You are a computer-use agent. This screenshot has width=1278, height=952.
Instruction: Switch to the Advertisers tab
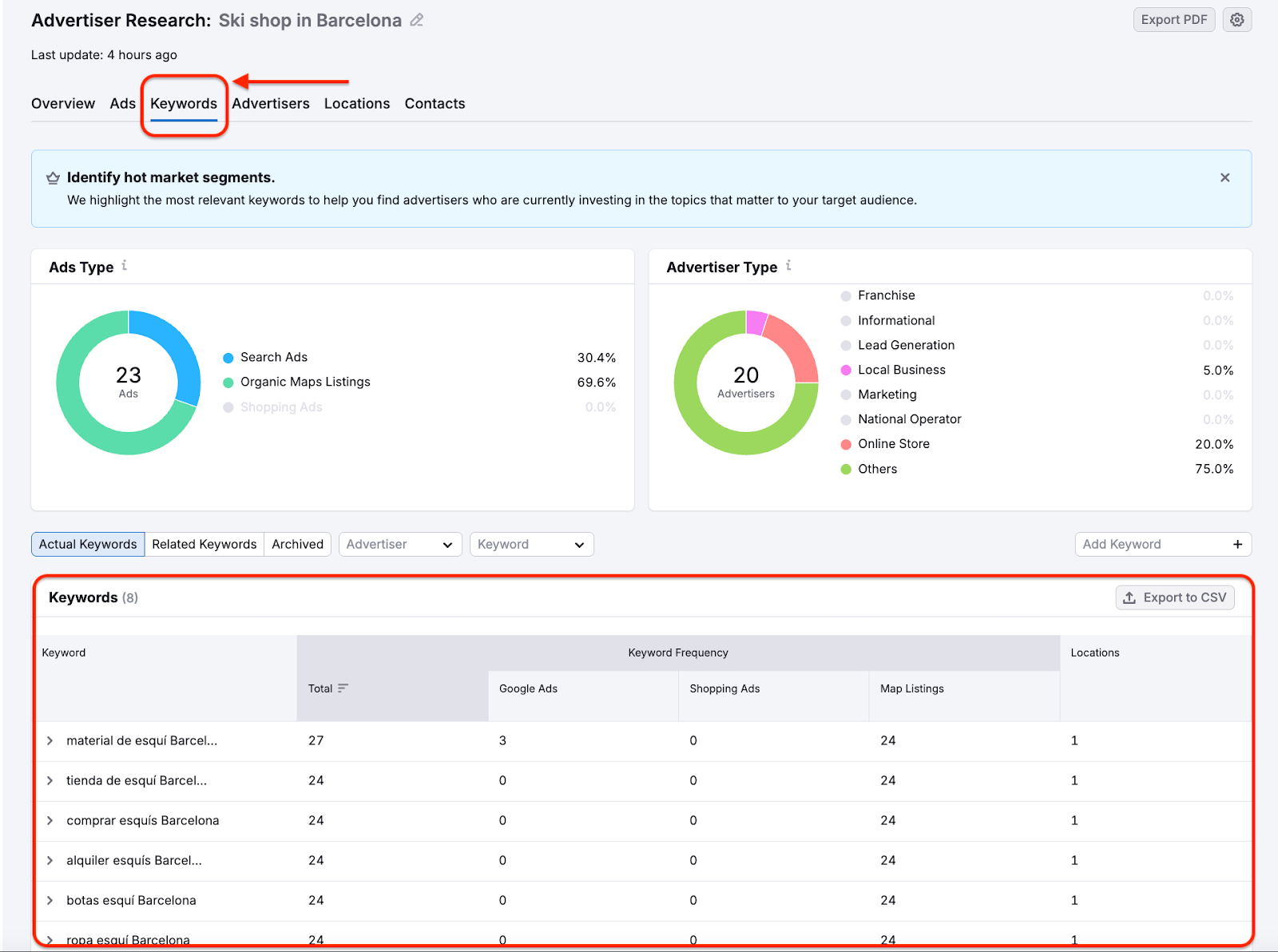point(270,103)
